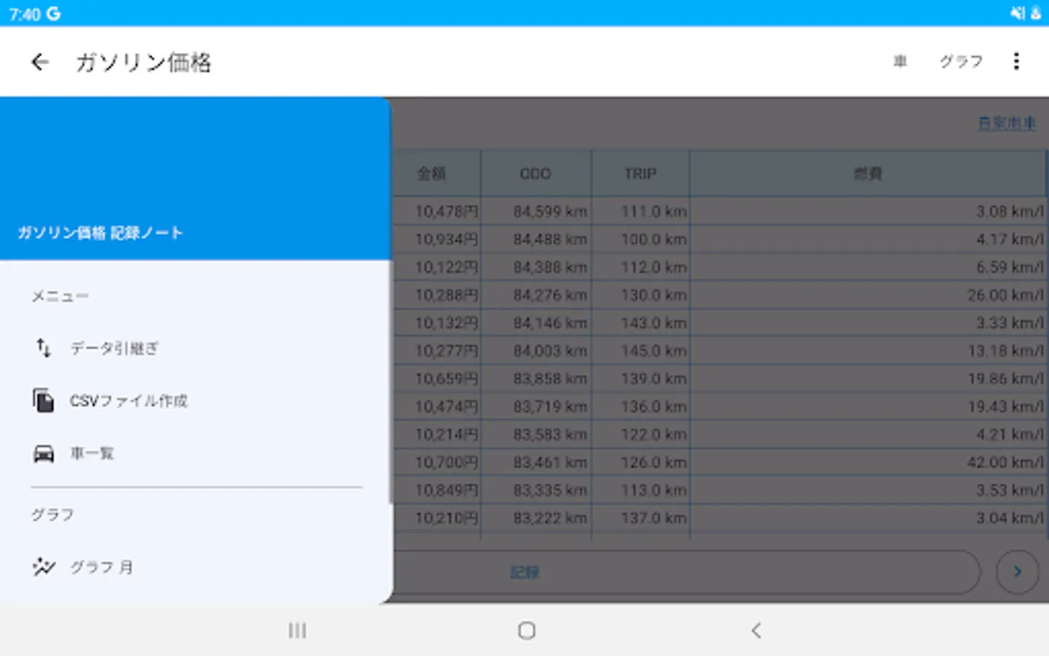1049x656 pixels.
Task: Select the CSV file document icon
Action: click(44, 400)
